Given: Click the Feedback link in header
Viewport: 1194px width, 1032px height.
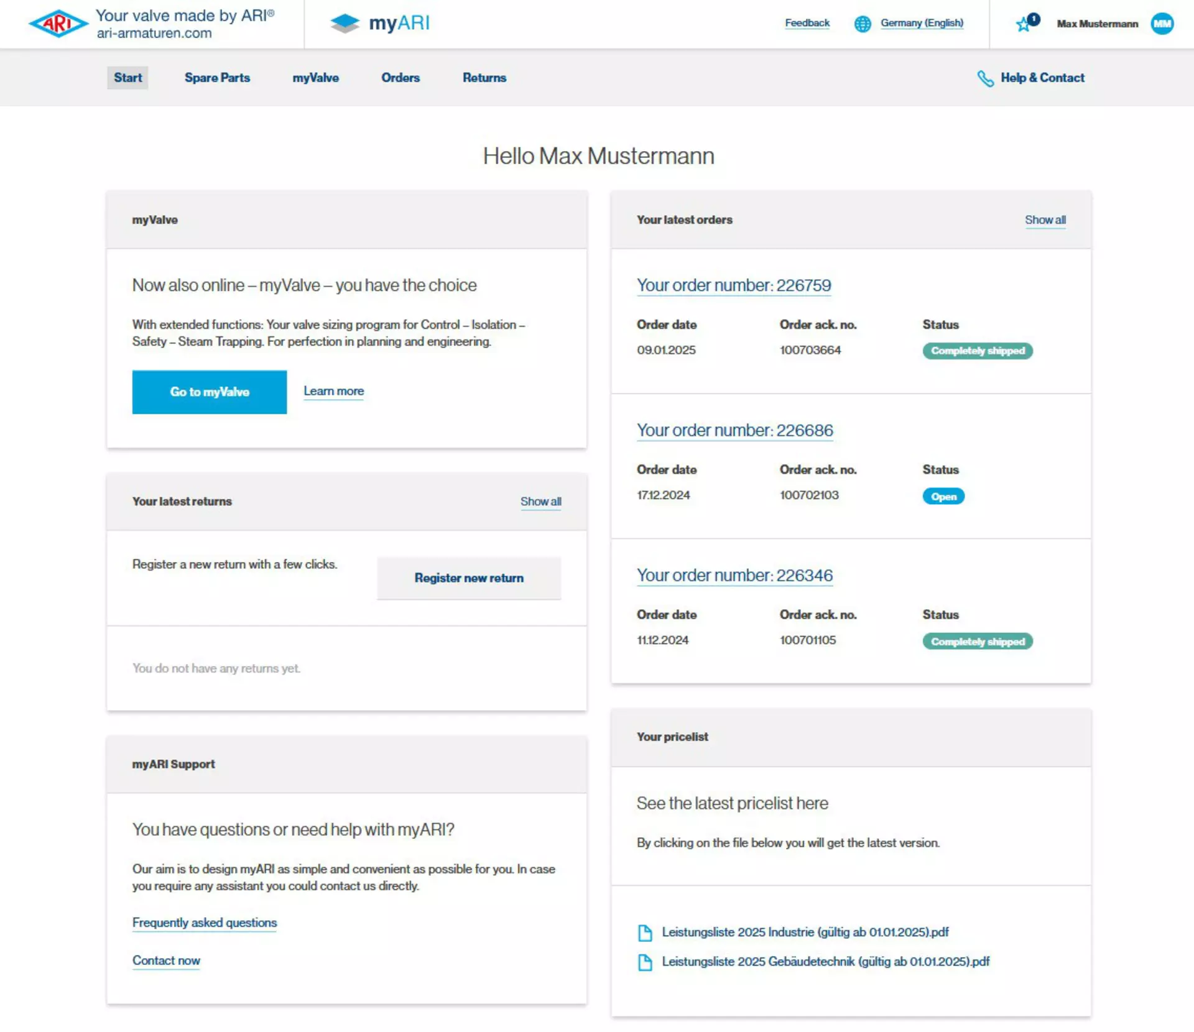Looking at the screenshot, I should tap(807, 23).
